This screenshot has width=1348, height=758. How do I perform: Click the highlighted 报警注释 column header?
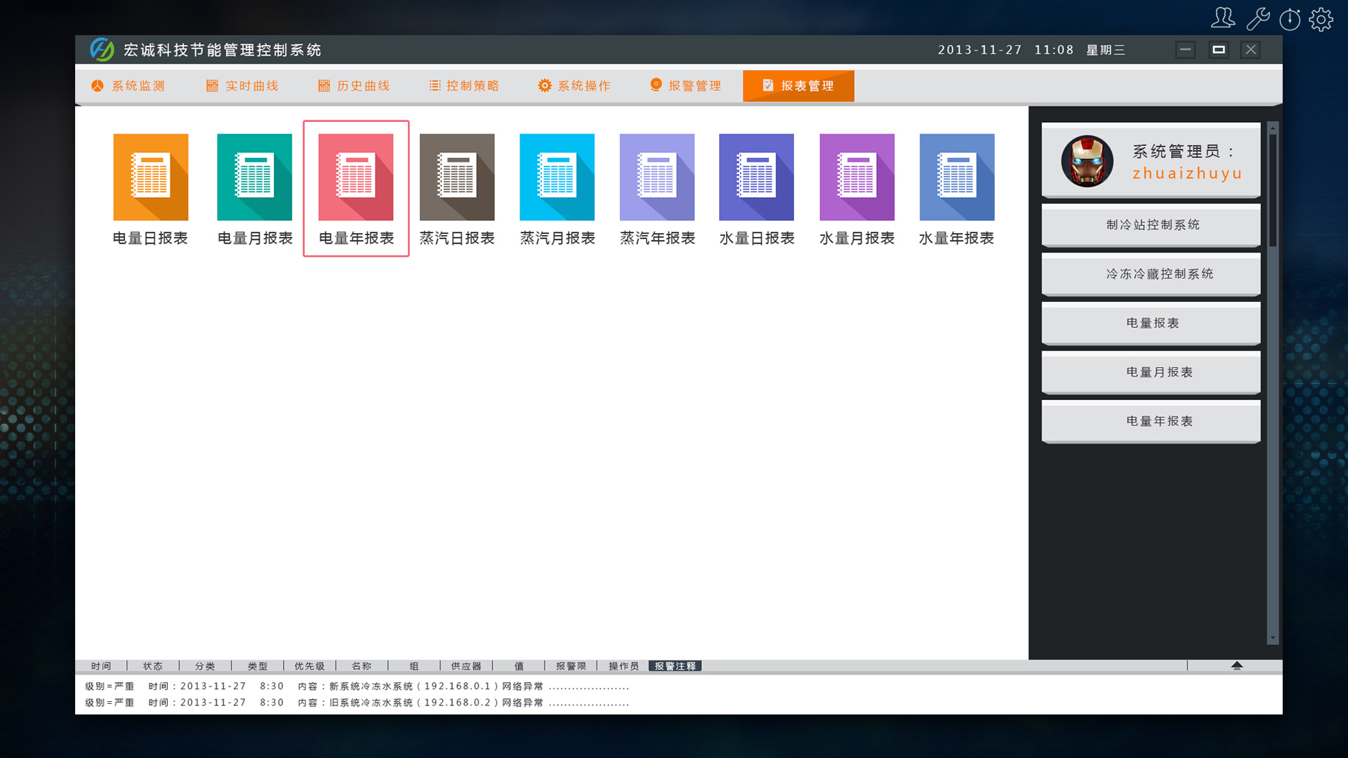click(675, 666)
